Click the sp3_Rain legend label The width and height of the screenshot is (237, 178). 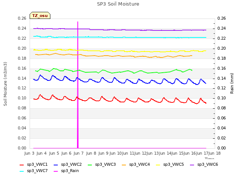[x=70, y=171]
